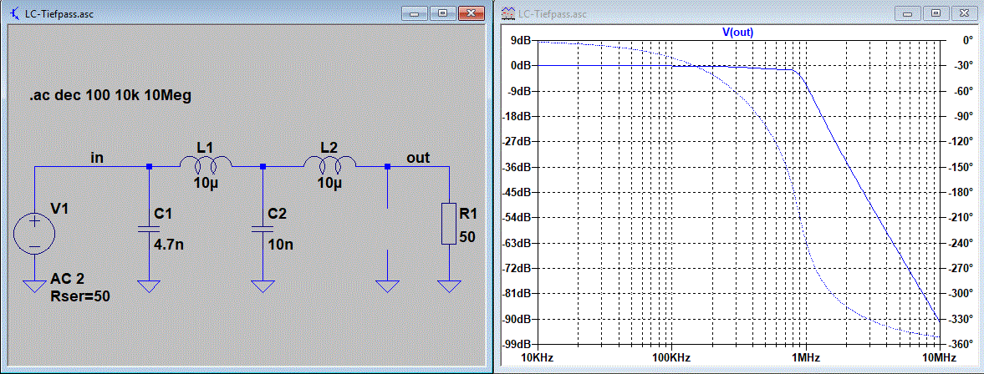Click the C2 value 10n
Viewport: 984px width, 374px height.
(281, 245)
